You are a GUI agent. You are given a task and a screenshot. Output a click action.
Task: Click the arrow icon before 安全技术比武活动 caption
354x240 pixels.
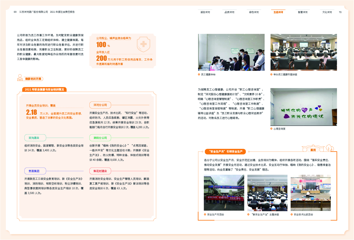click(292, 214)
